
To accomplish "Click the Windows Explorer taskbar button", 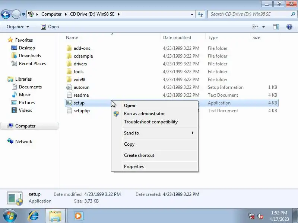I will click(55, 216).
